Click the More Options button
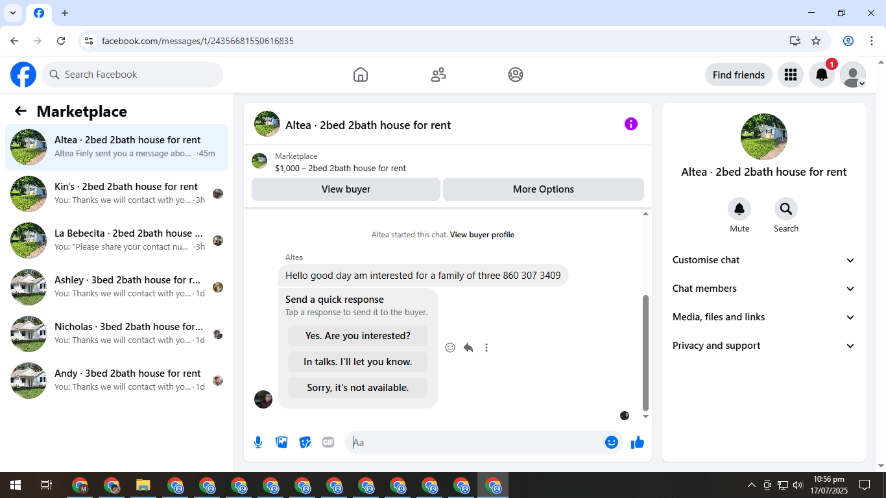Viewport: 886px width, 498px height. [x=544, y=189]
